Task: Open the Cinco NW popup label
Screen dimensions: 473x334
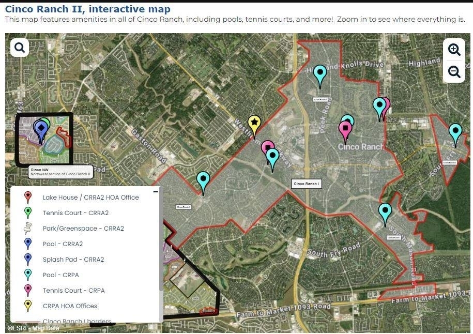Action: [60, 172]
